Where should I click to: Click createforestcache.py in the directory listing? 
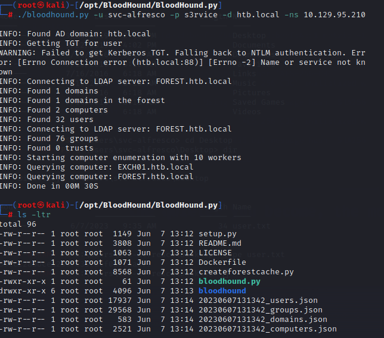pyautogui.click(x=246, y=272)
